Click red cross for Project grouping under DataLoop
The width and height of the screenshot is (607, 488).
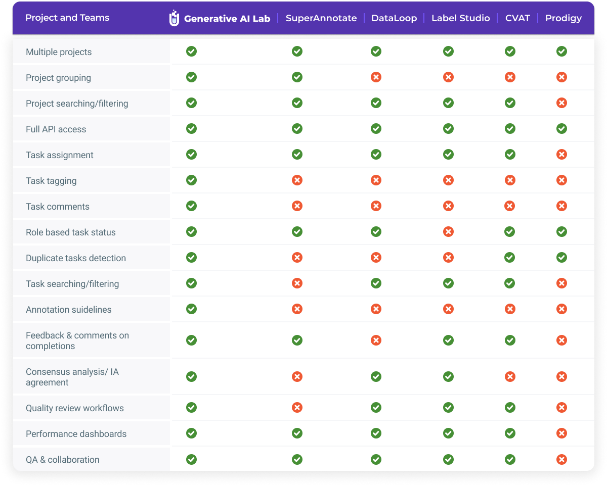point(376,77)
